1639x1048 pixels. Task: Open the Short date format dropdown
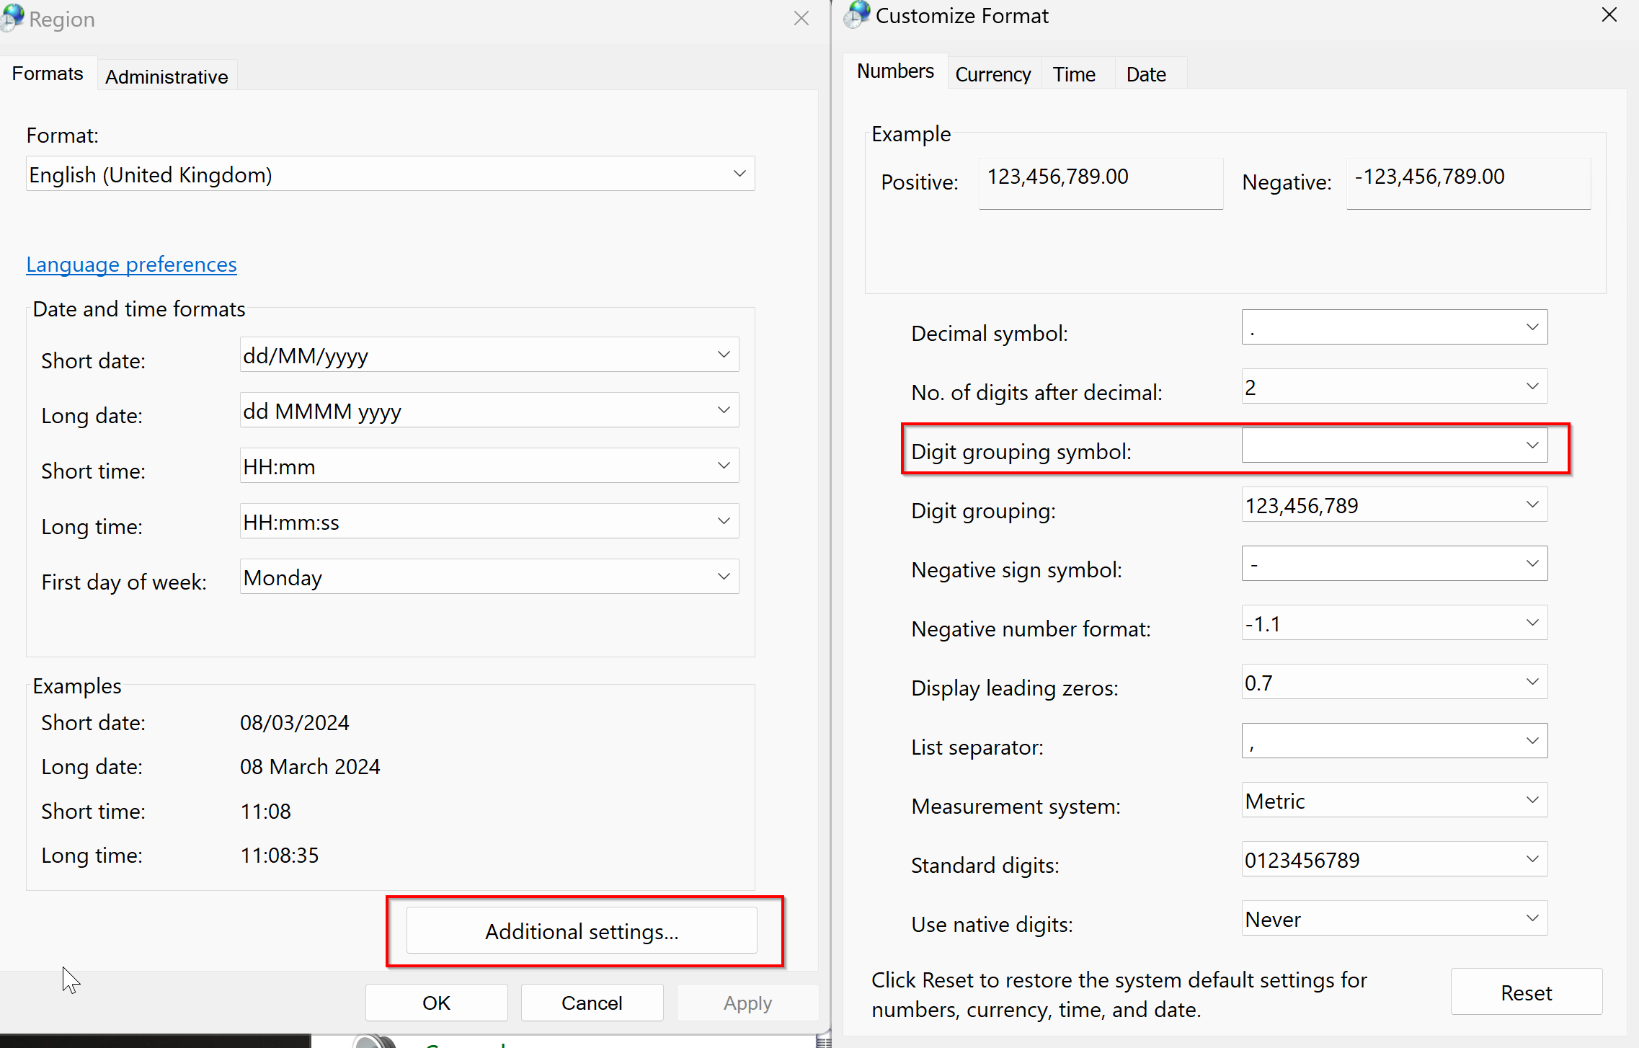tap(724, 355)
